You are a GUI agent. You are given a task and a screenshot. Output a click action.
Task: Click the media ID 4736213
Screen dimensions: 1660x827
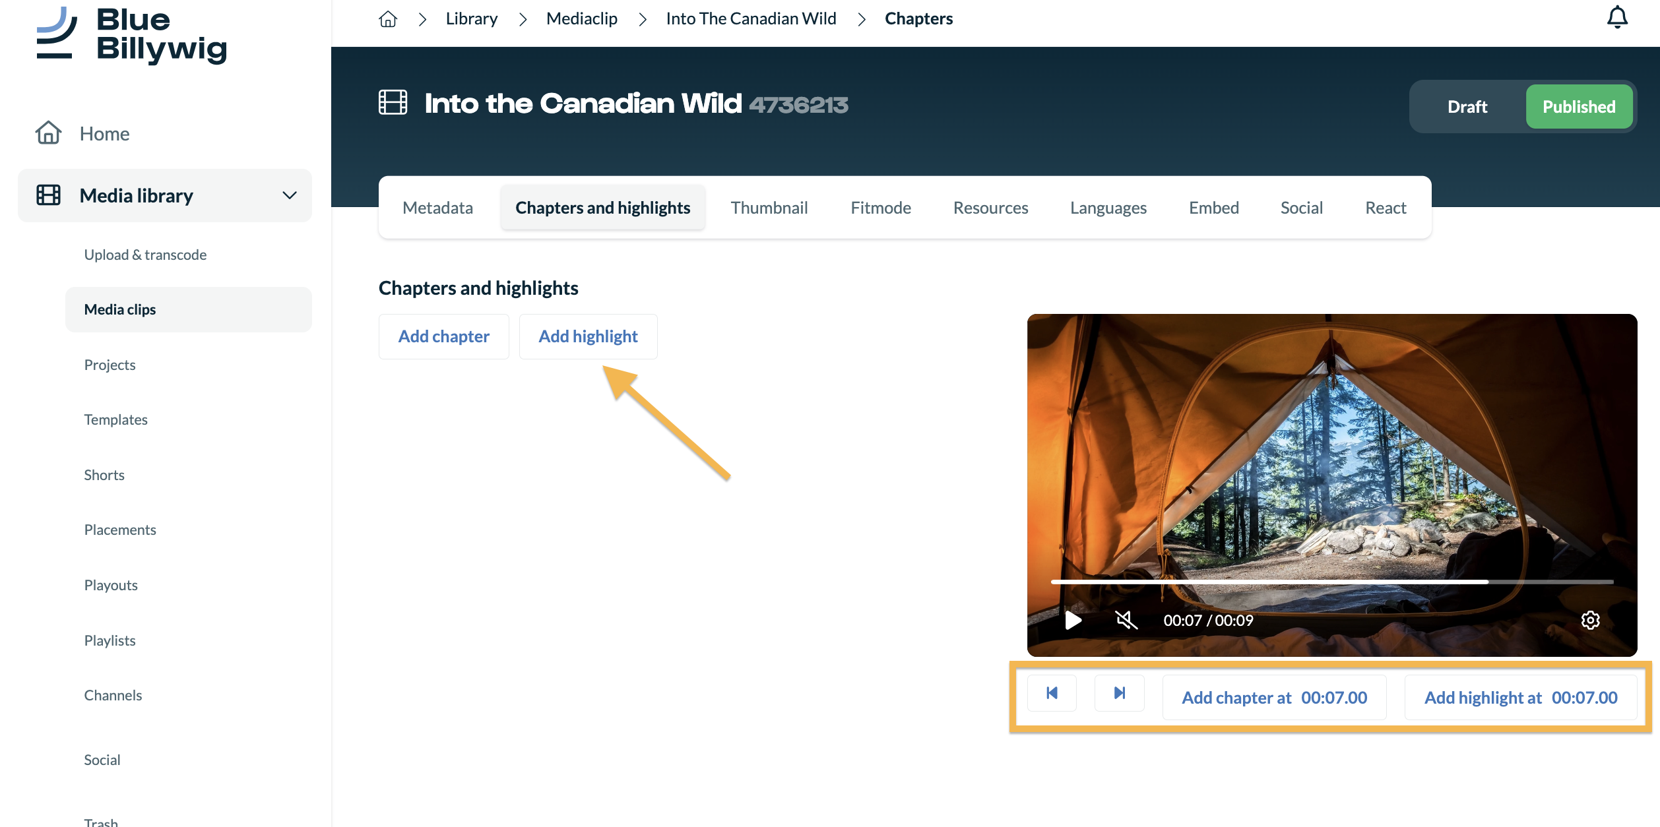[x=798, y=105]
